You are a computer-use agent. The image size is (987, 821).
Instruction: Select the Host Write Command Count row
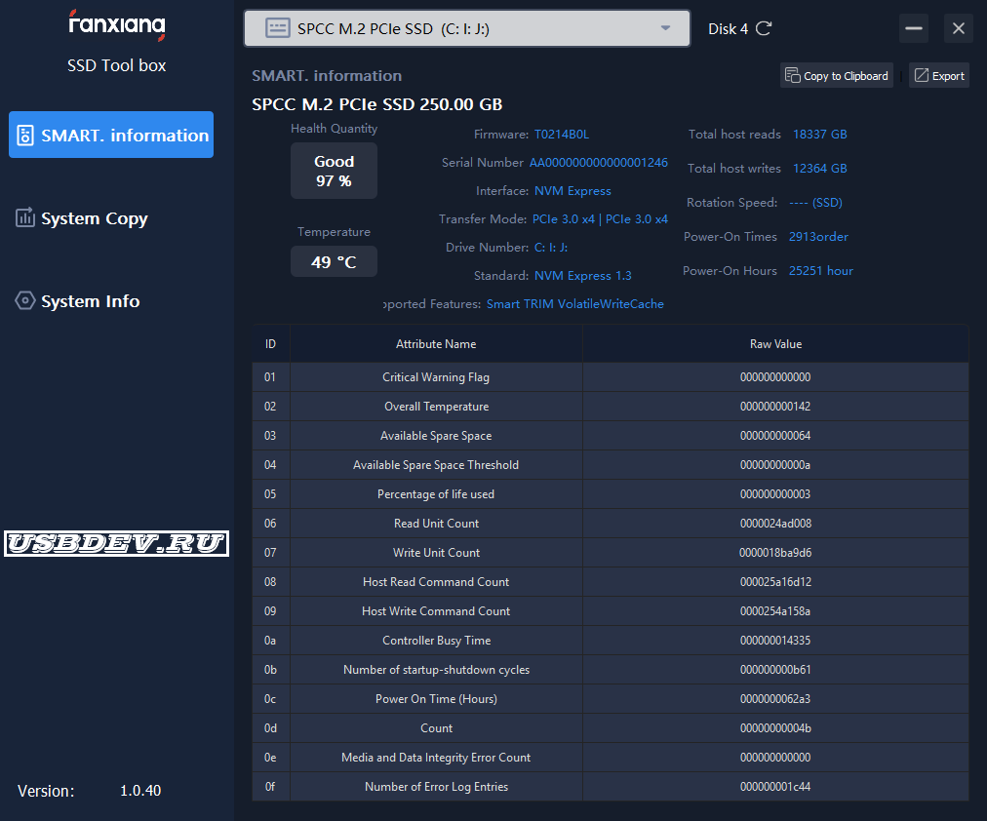(x=610, y=610)
